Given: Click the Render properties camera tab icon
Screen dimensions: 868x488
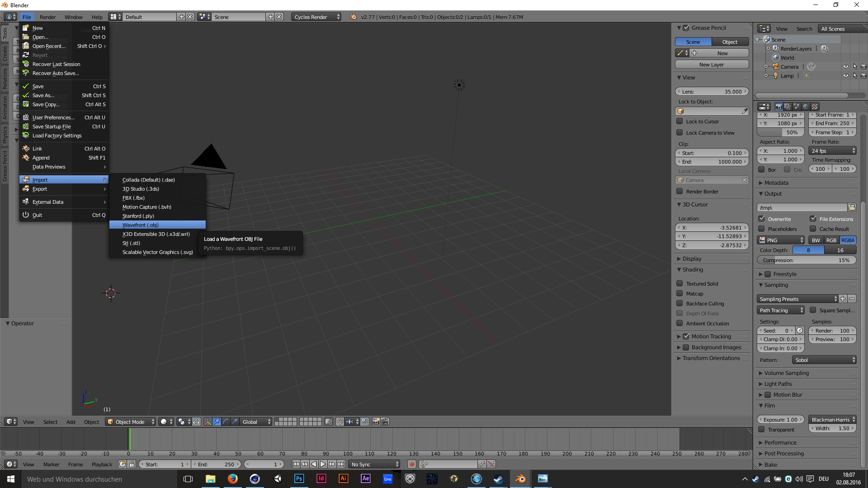Looking at the screenshot, I should click(778, 107).
